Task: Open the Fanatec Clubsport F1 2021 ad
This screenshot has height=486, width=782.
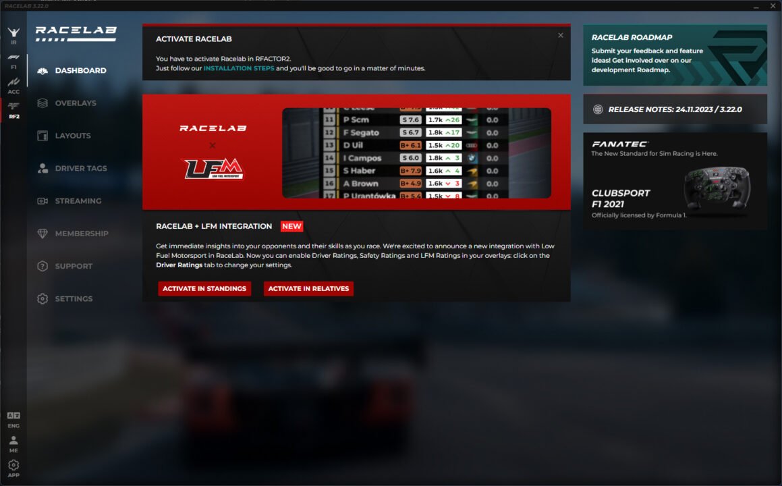Action: 675,181
